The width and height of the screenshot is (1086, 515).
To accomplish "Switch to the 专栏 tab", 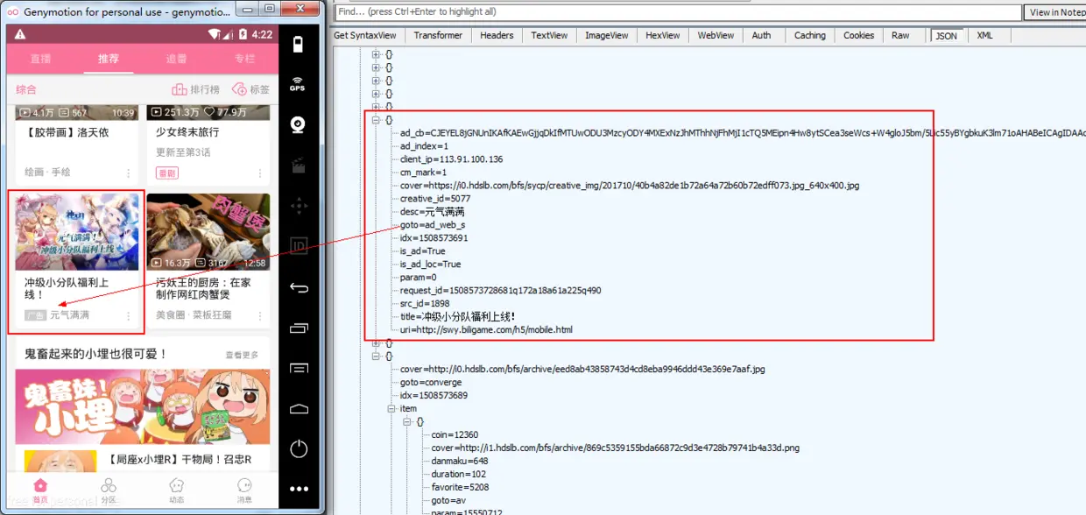I will [x=244, y=60].
